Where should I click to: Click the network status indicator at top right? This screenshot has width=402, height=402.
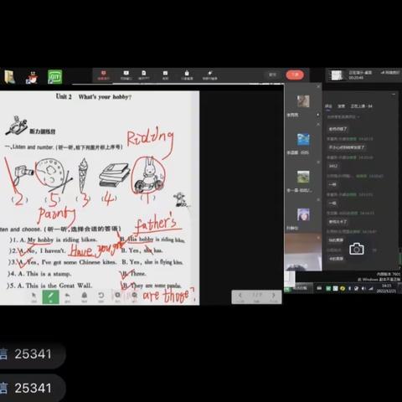coord(390,73)
